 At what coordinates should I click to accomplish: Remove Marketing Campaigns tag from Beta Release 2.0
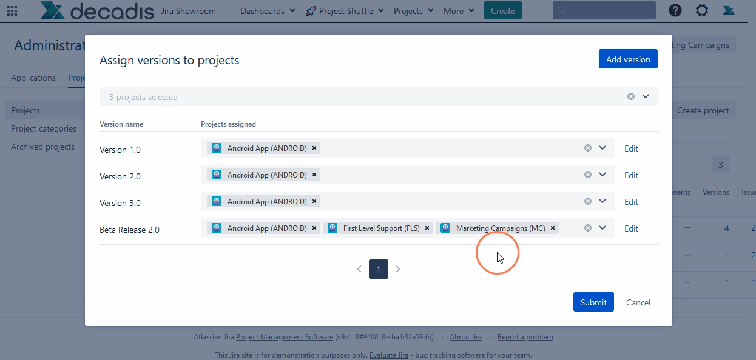(x=552, y=228)
